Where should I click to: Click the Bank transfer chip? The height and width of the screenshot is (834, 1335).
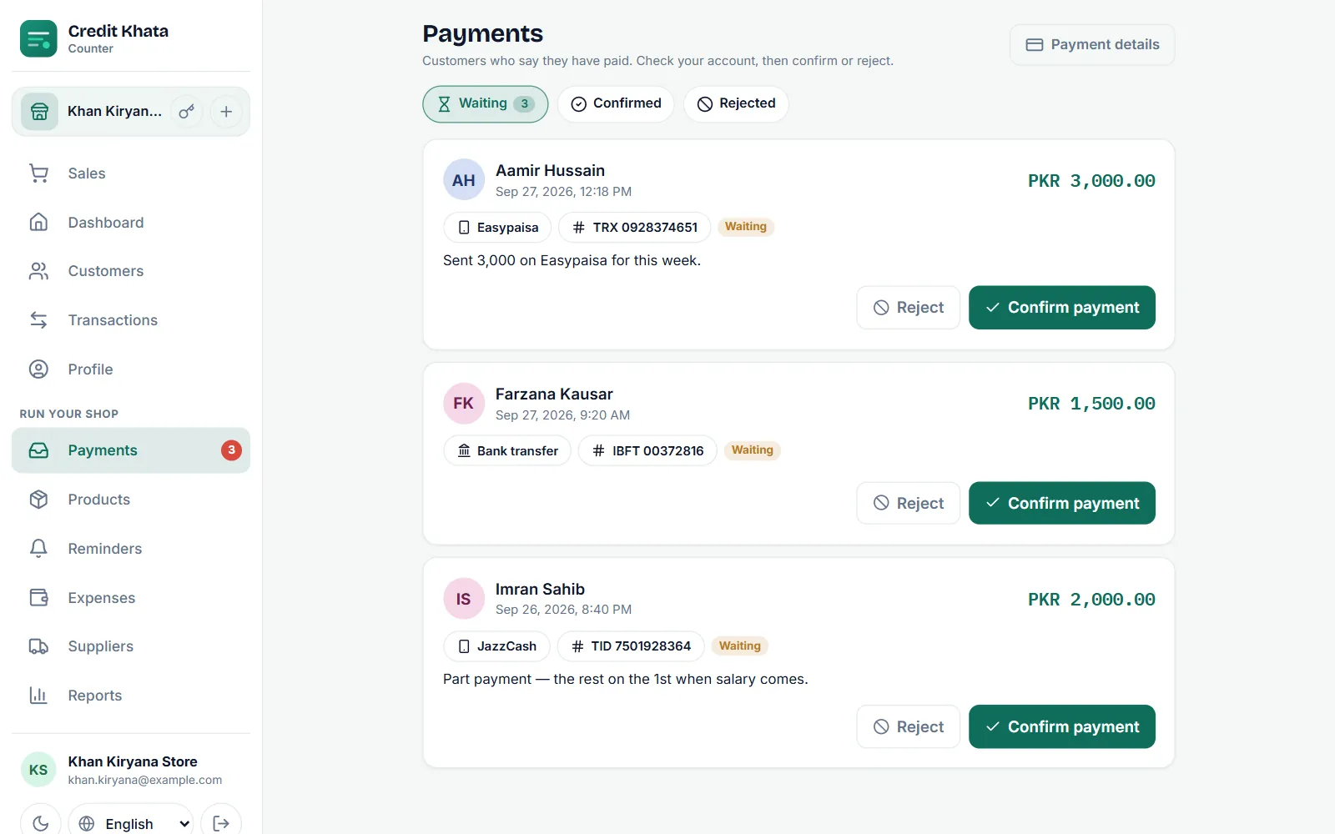coord(507,450)
